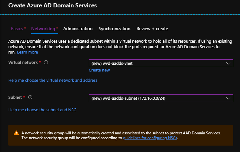Open the Subnet dropdown
240x152 pixels.
click(161, 98)
